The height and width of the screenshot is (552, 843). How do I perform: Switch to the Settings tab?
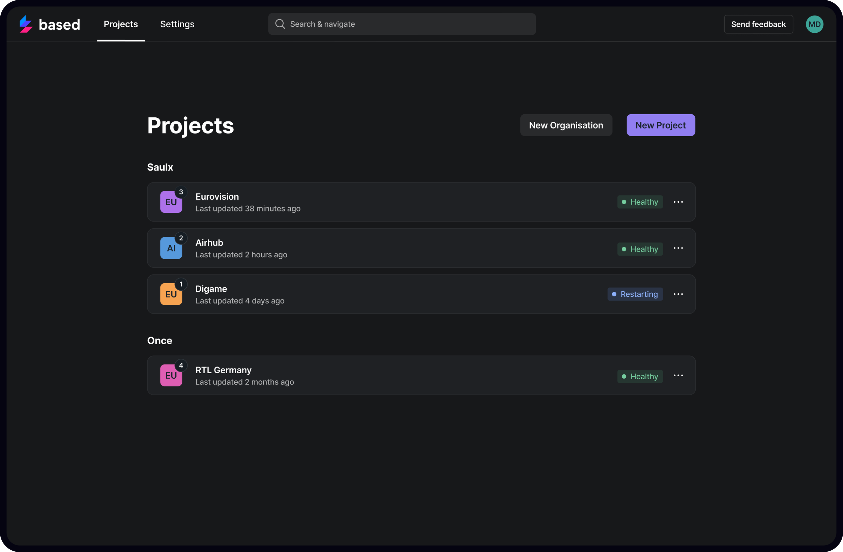click(177, 24)
